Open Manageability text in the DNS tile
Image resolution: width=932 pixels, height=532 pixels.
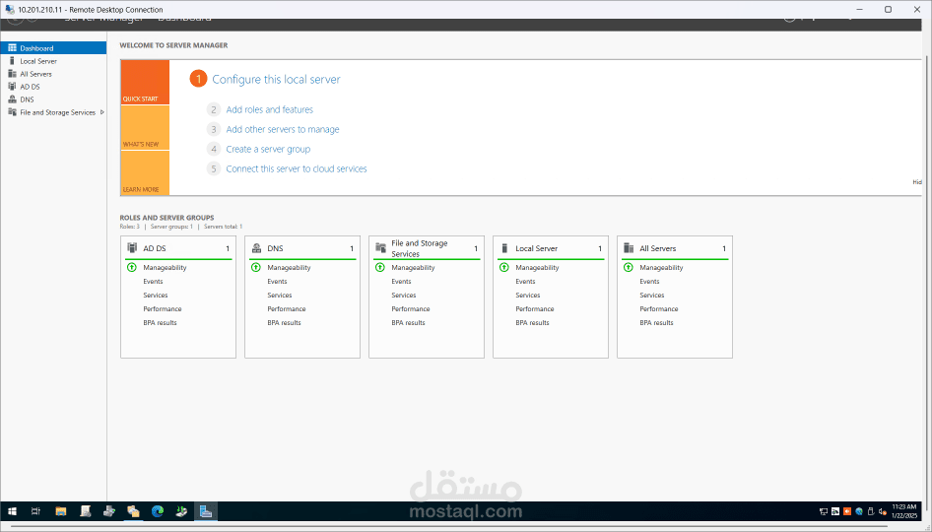[289, 268]
